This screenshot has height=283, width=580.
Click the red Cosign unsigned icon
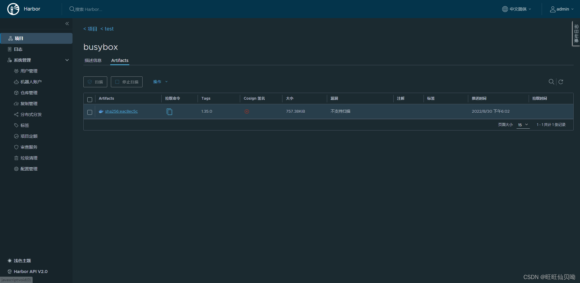coord(247,111)
